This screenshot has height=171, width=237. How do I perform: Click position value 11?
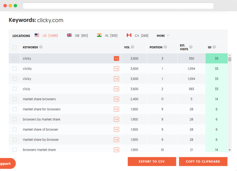pos(162,99)
